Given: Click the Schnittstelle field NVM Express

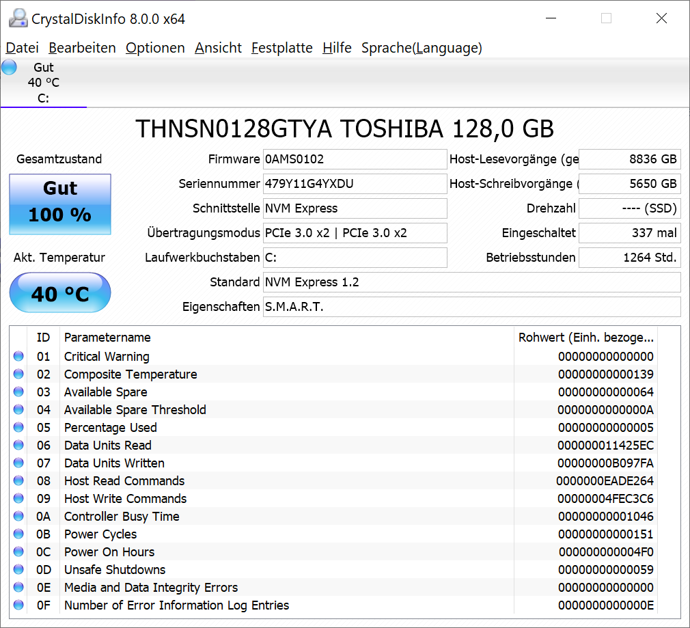Looking at the screenshot, I should (x=355, y=208).
